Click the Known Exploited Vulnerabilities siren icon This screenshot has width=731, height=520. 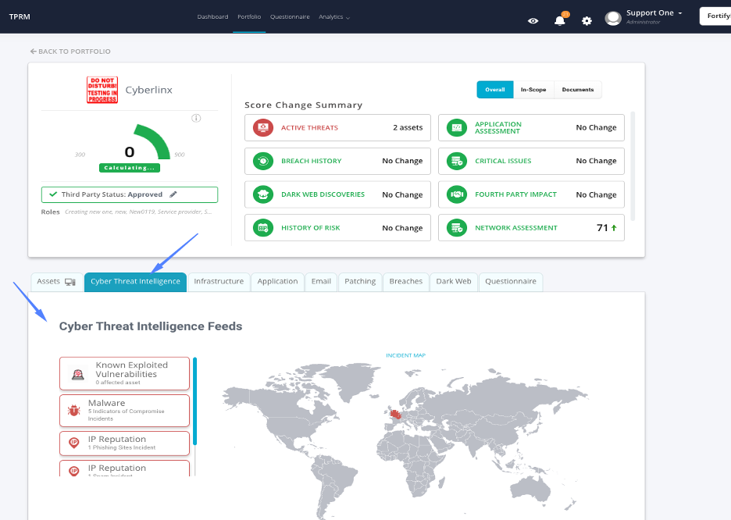tap(78, 372)
